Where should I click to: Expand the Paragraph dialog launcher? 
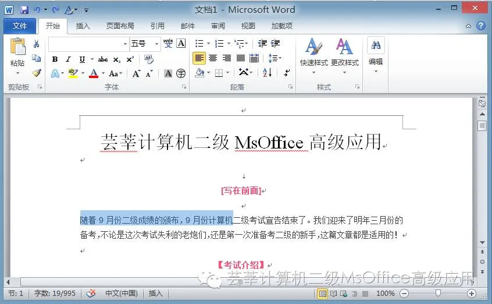291,87
